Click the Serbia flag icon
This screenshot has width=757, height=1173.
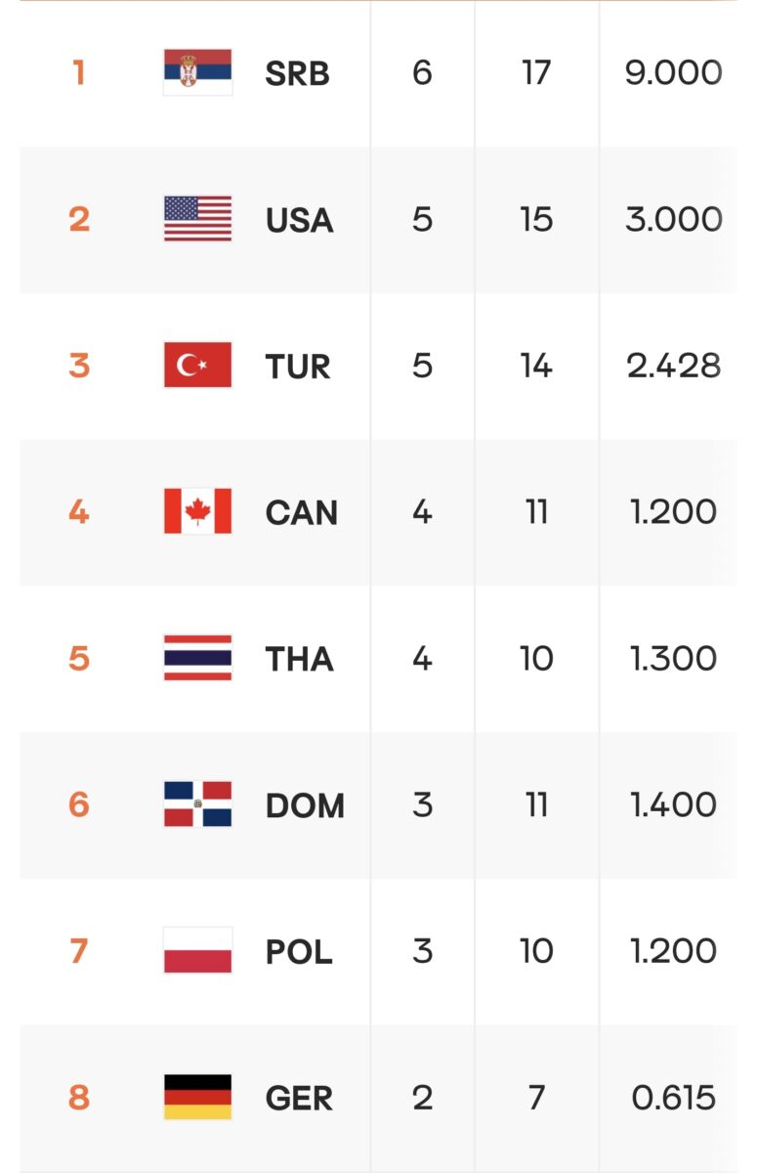(x=197, y=72)
